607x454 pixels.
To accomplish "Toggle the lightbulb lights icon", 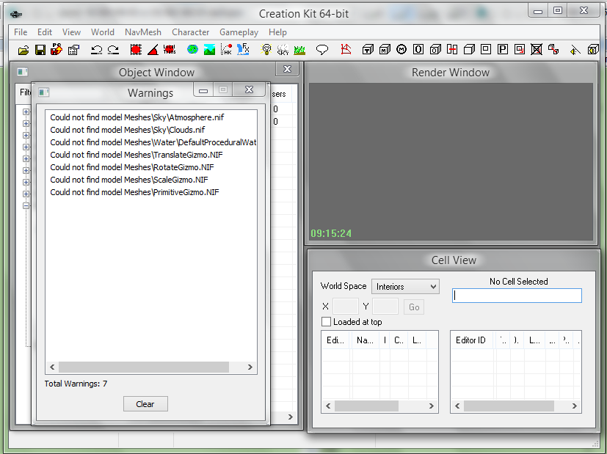I will tap(266, 50).
